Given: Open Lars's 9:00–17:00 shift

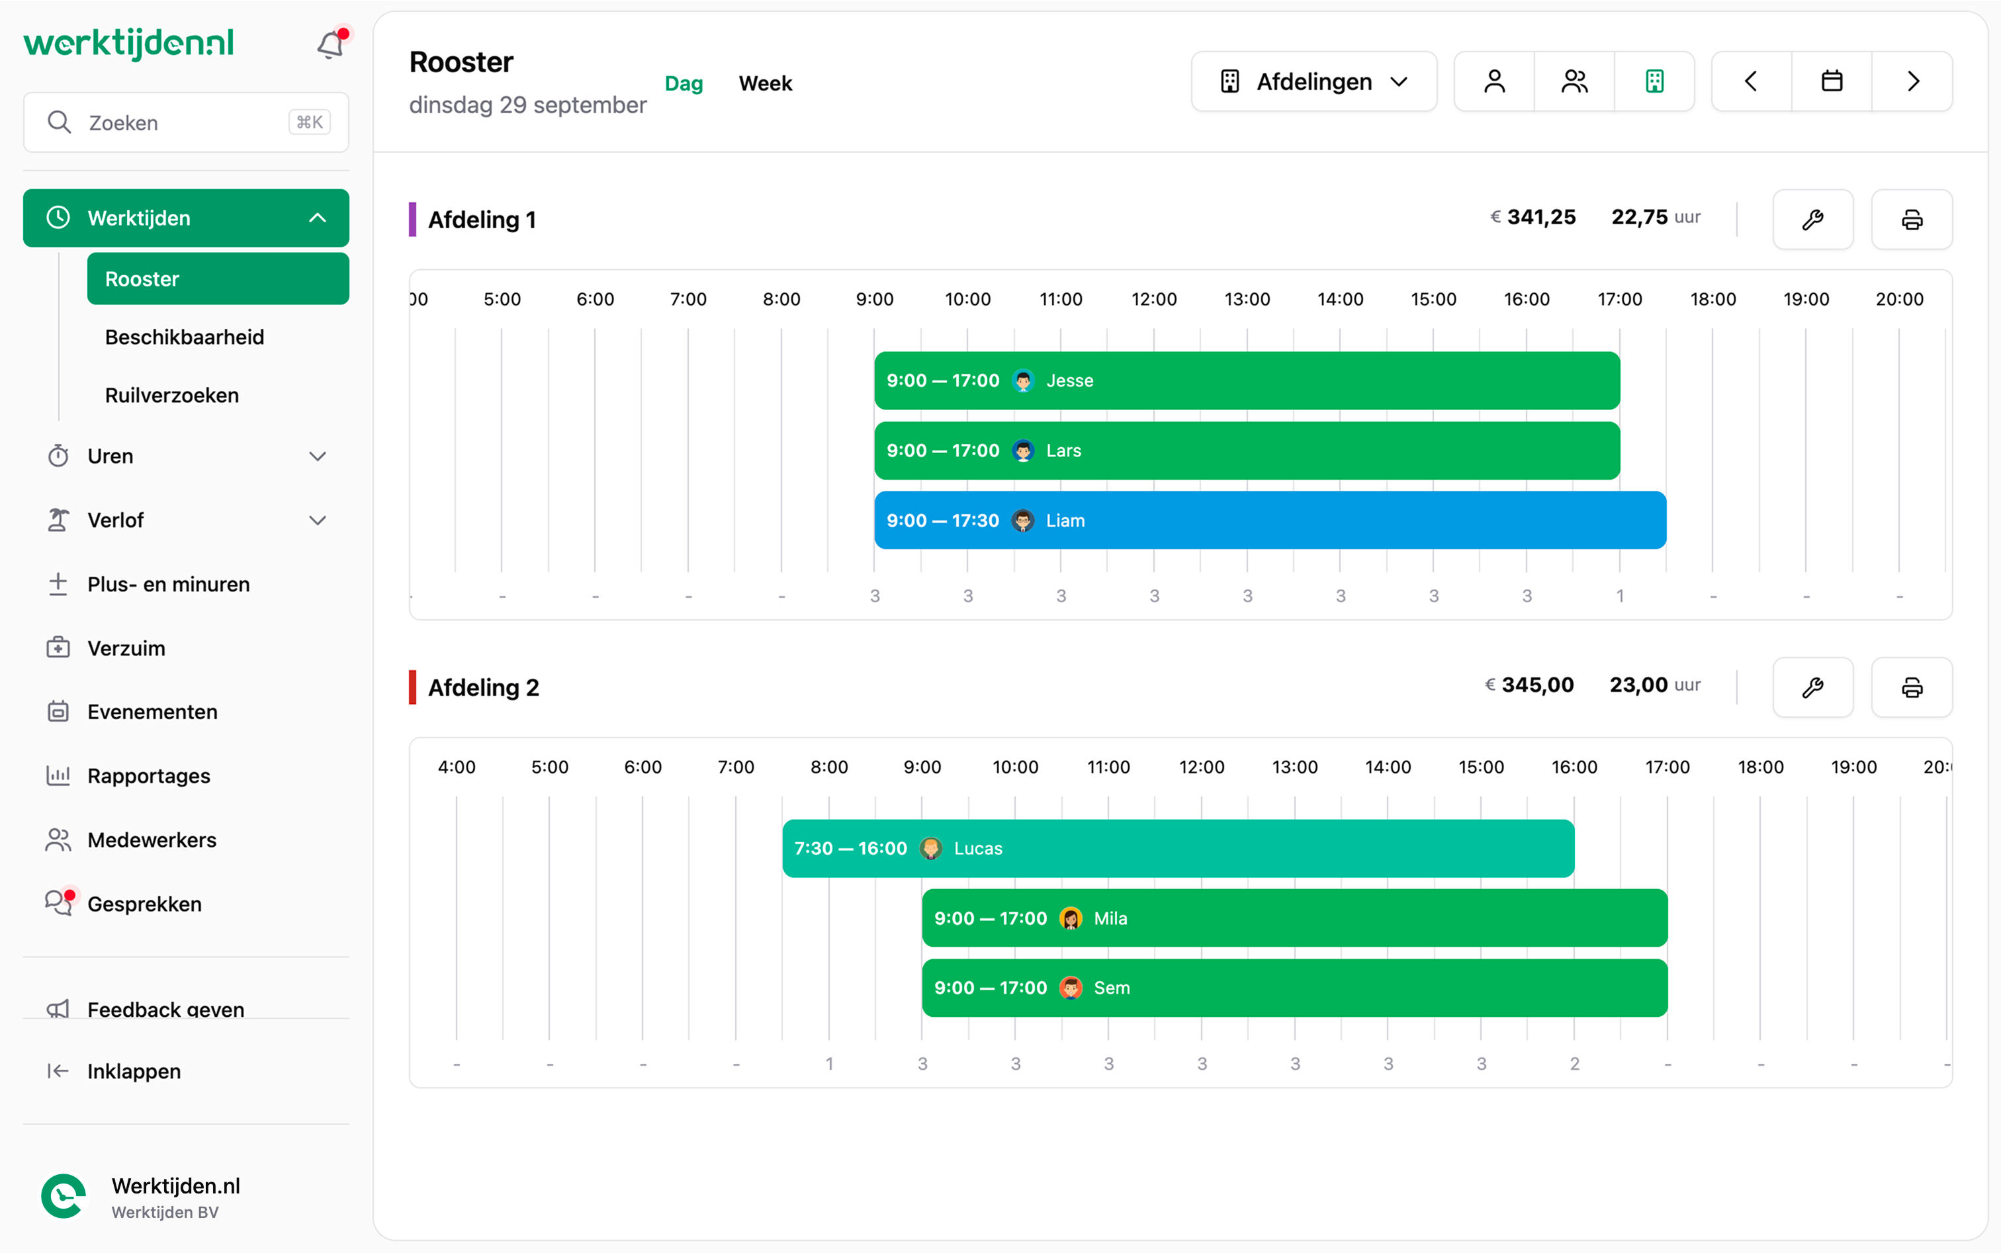Looking at the screenshot, I should [x=1247, y=451].
